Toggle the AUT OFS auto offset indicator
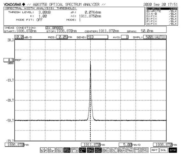Viewport: 181px width, 157px height. coord(90,150)
